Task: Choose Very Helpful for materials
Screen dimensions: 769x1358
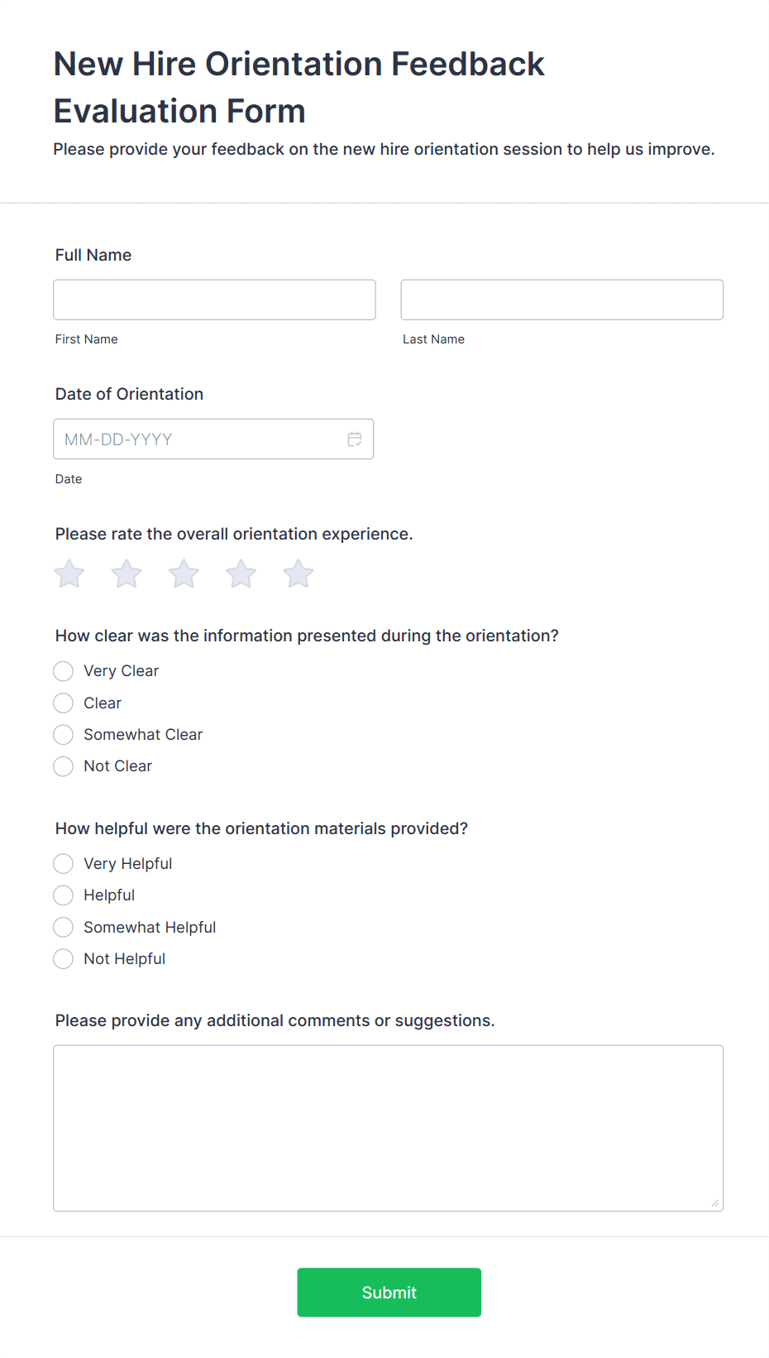Action: tap(64, 864)
